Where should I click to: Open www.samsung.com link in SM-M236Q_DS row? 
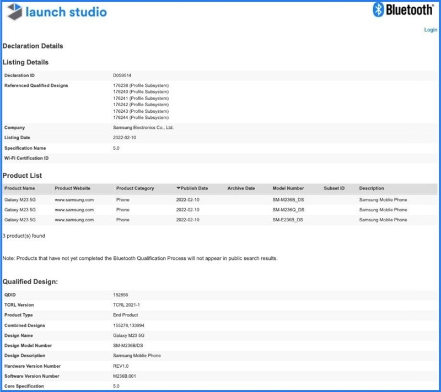click(x=74, y=210)
